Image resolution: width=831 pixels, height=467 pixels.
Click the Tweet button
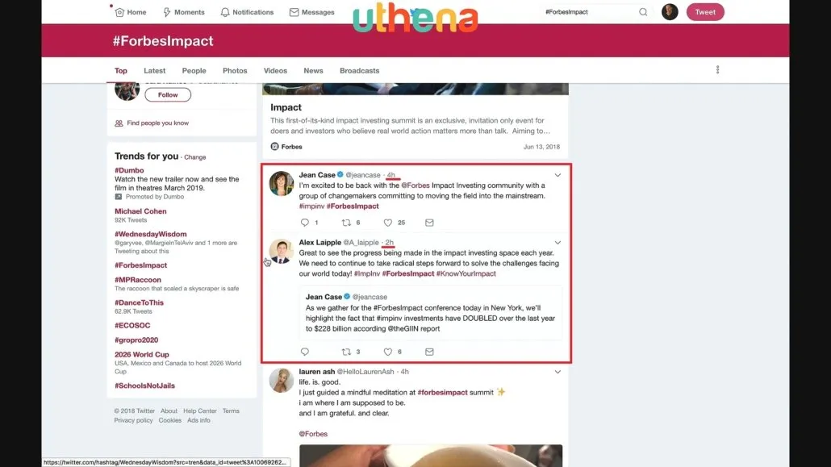(x=705, y=11)
